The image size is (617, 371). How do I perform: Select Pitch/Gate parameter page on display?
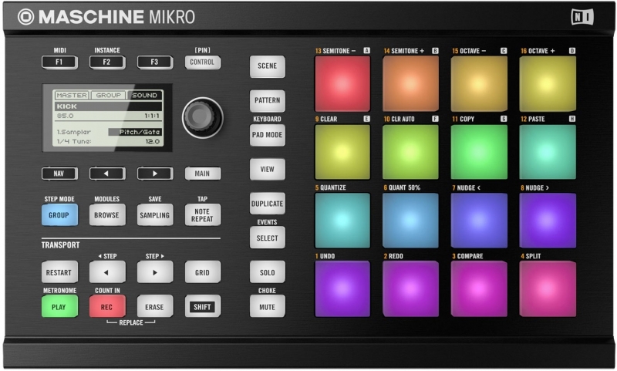click(135, 132)
